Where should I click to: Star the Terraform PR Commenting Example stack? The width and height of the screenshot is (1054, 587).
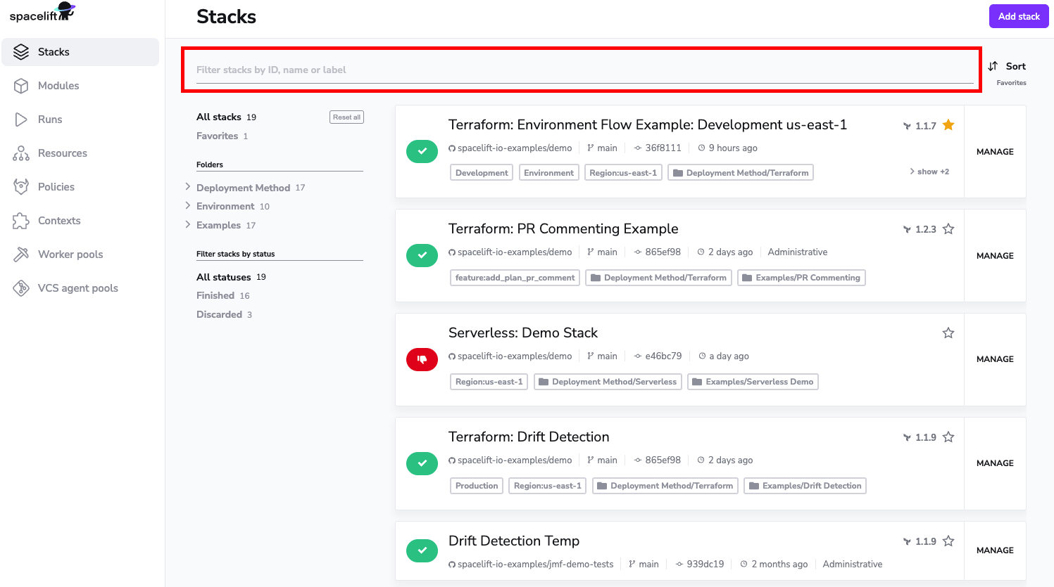948,229
